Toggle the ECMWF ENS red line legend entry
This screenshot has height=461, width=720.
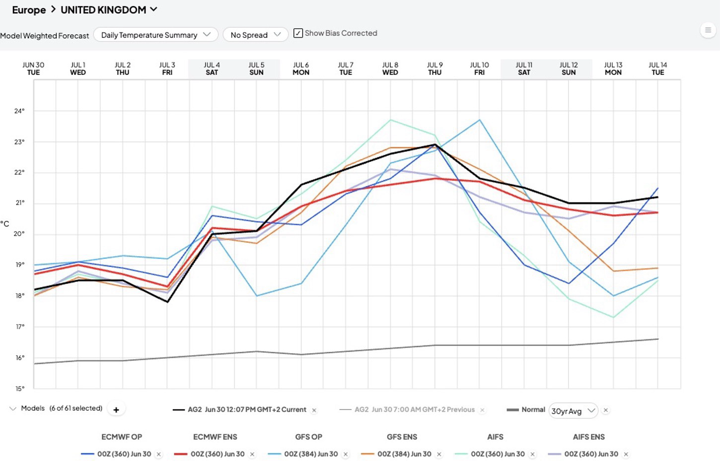coord(210,454)
